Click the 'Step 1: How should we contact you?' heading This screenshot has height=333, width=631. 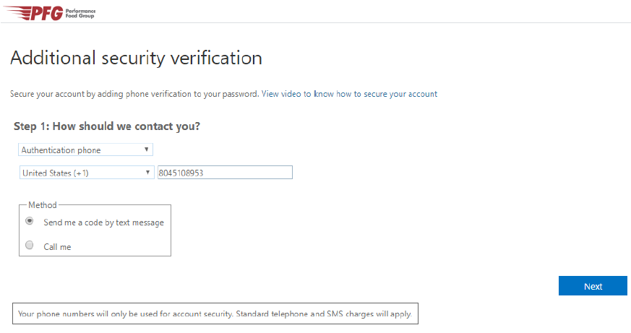click(x=107, y=126)
